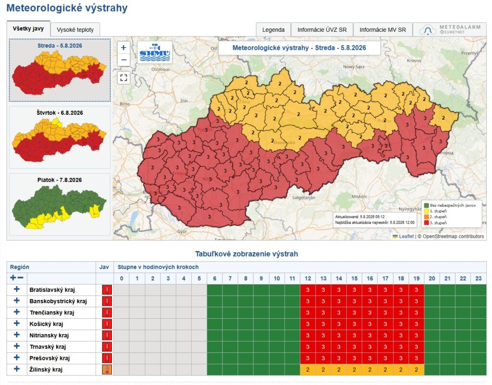
Task: Expand all regions with plus icon
Action: 13,278
